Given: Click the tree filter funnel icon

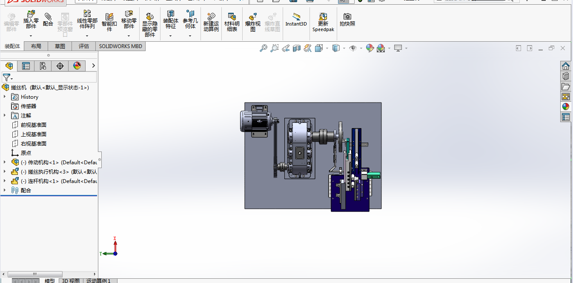Looking at the screenshot, I should (6, 77).
